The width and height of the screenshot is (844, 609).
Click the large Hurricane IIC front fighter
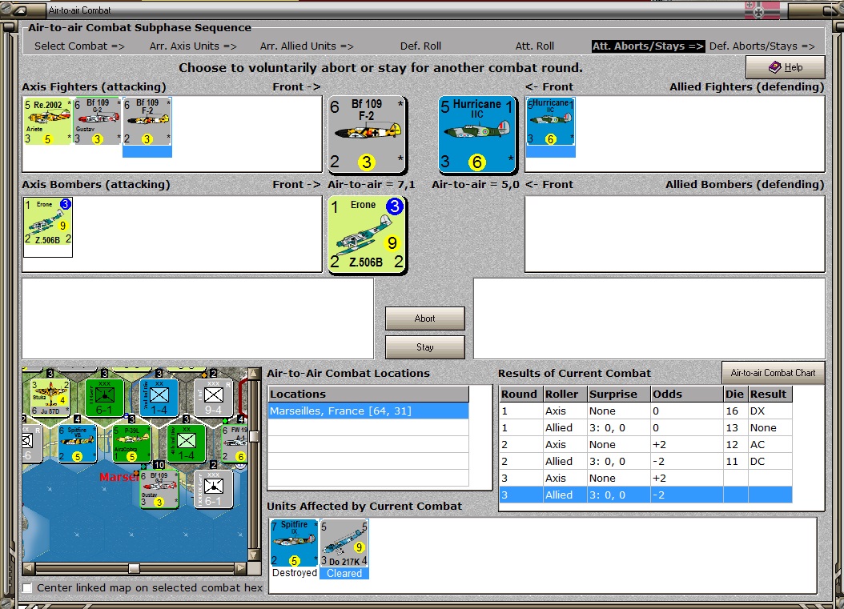pos(477,134)
